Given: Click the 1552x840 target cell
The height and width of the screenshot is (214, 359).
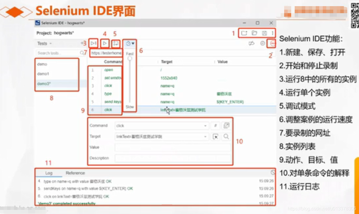Looking at the screenshot, I should click(169, 78).
